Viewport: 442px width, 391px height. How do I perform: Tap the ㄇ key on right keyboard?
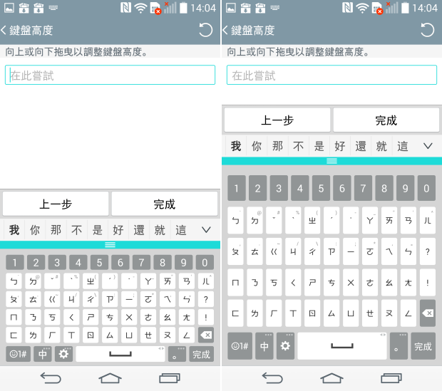(235, 282)
